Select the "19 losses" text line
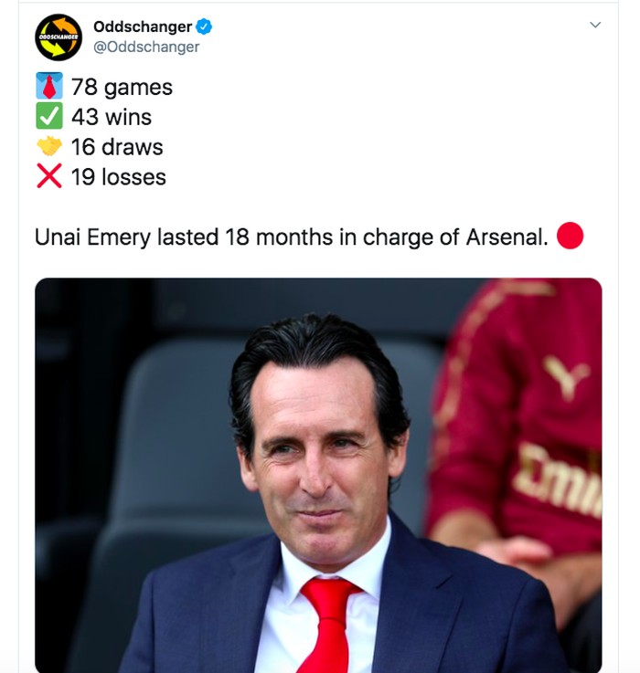The height and width of the screenshot is (673, 640). click(119, 176)
